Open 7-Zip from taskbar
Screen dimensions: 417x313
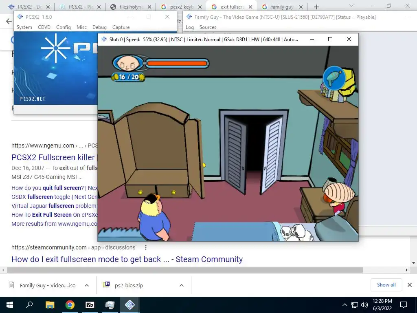tap(90, 305)
